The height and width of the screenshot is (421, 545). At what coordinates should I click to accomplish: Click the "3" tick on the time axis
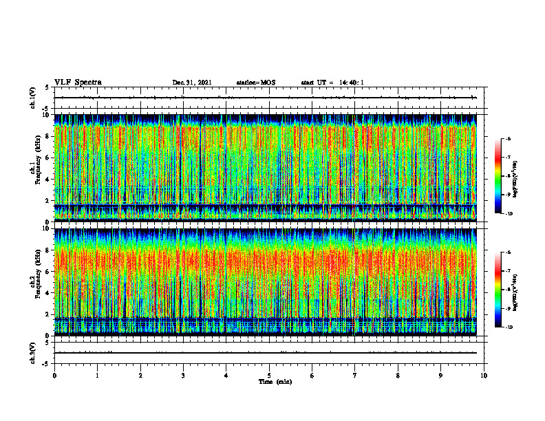tap(183, 376)
